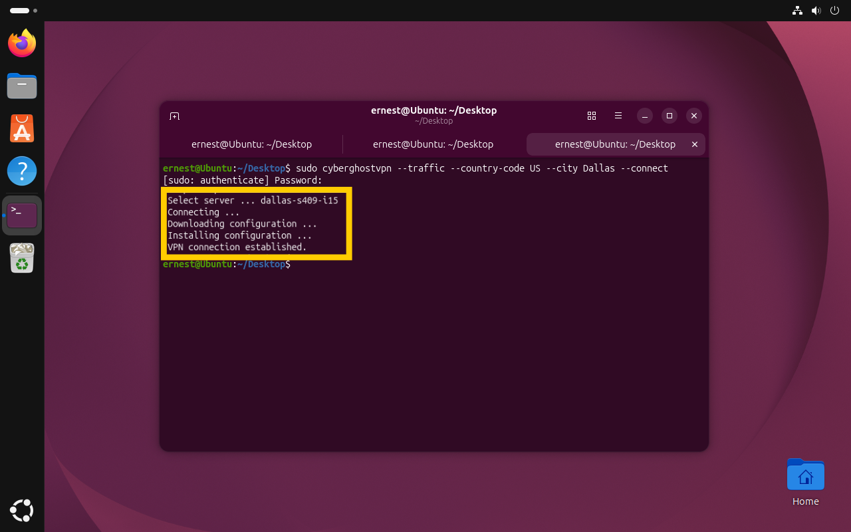Click the 'VPN connection established.' line
The height and width of the screenshot is (532, 851).
tap(237, 247)
